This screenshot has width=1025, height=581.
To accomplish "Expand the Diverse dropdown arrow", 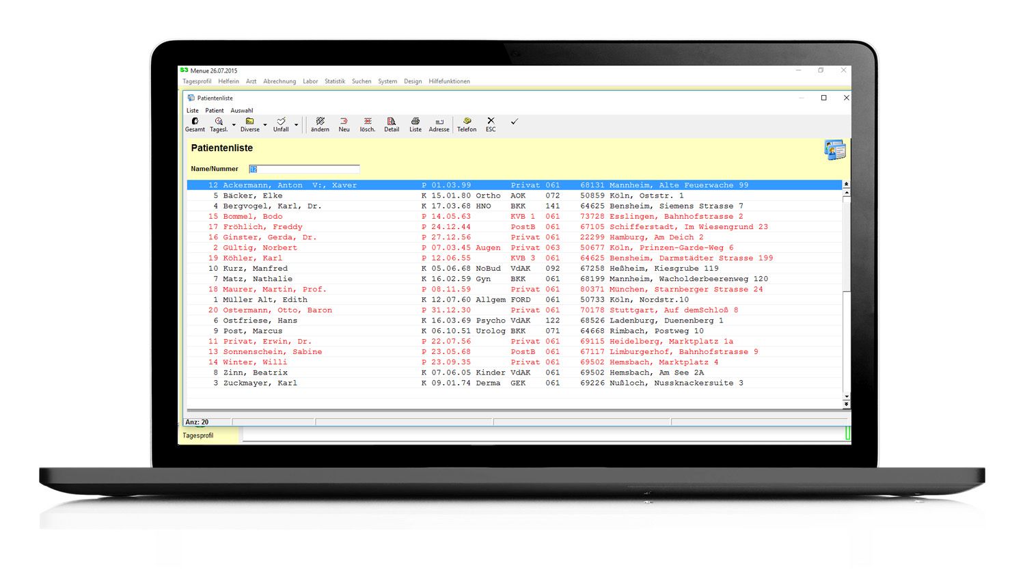I will point(265,125).
